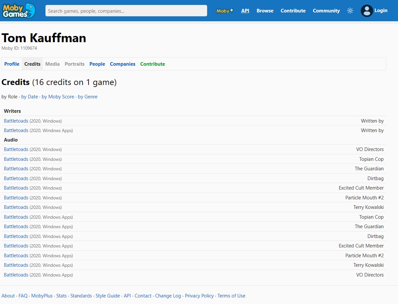Open the Stats footer link
The height and width of the screenshot is (304, 398).
point(61,296)
